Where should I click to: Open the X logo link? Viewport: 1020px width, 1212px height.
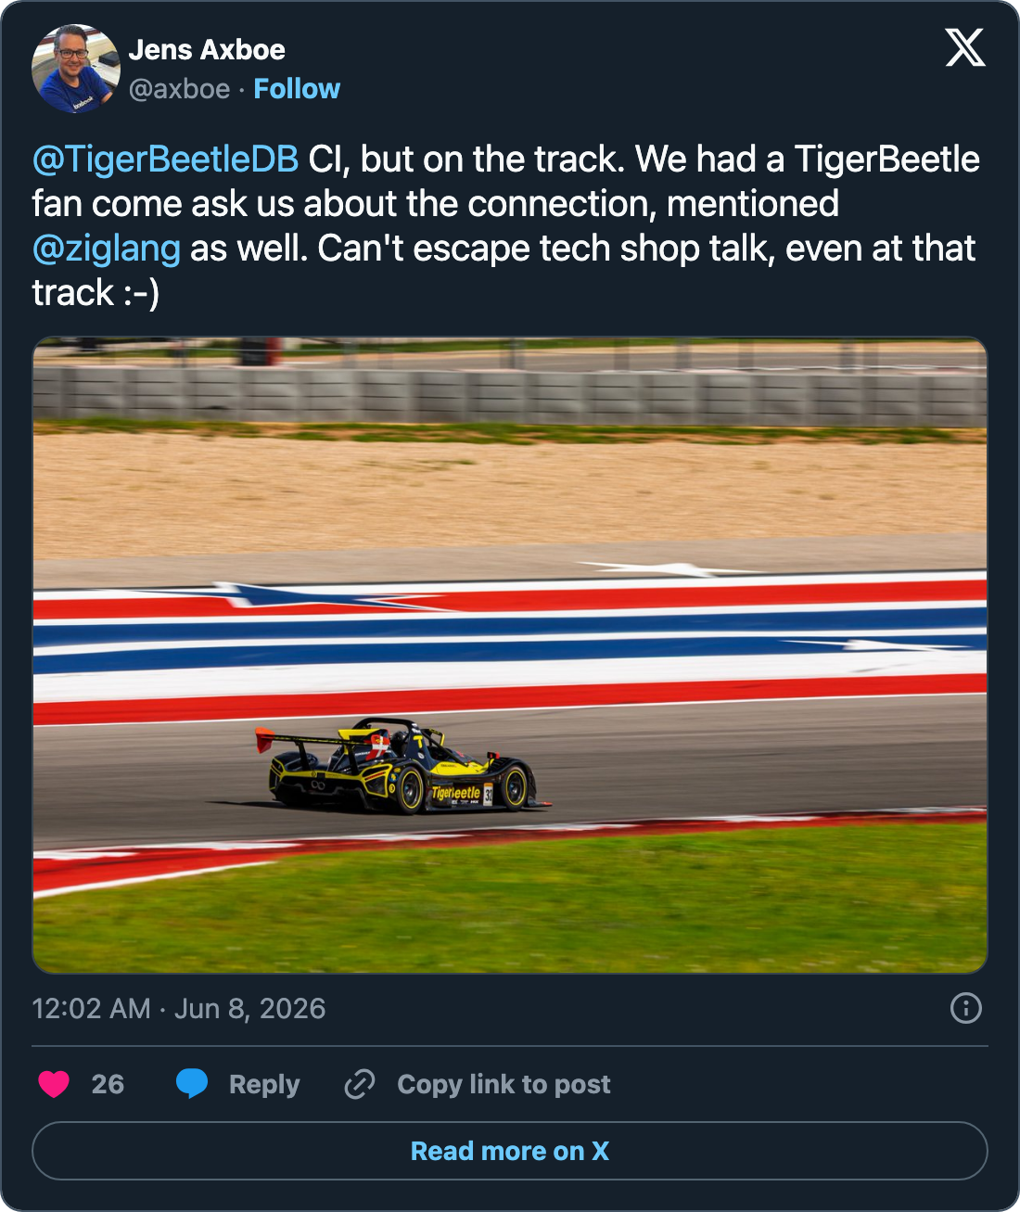(x=965, y=47)
